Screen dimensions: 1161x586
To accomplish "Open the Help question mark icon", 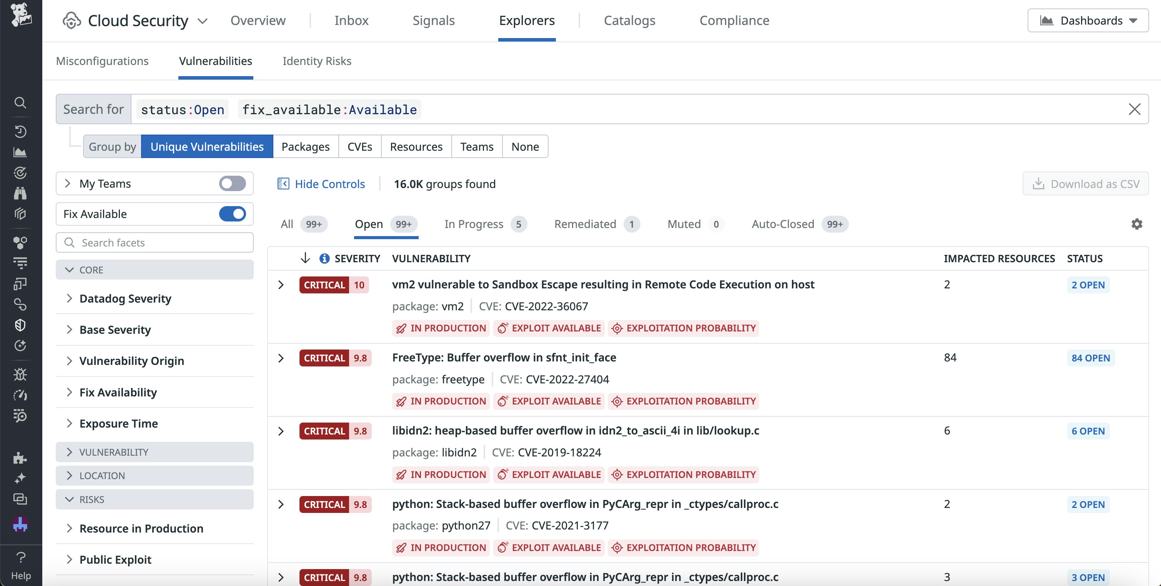I will point(21,558).
